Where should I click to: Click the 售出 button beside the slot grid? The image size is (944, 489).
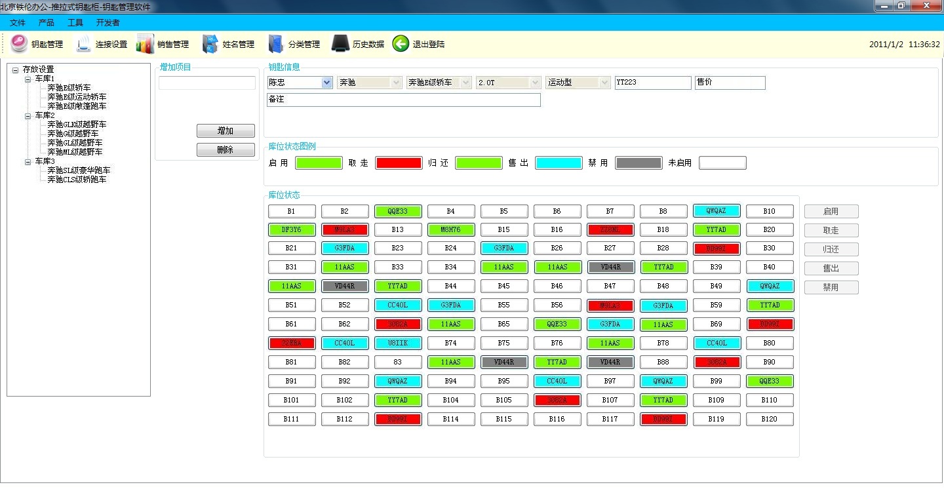point(831,269)
